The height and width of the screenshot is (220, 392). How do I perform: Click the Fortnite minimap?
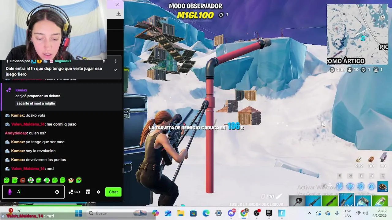[x=357, y=34]
